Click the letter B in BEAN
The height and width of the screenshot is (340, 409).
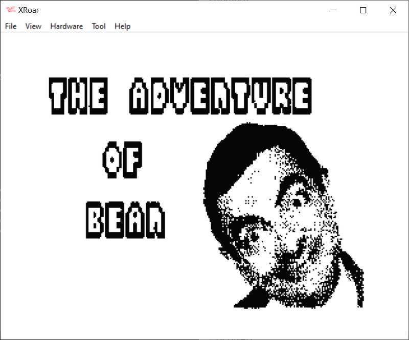click(x=96, y=220)
